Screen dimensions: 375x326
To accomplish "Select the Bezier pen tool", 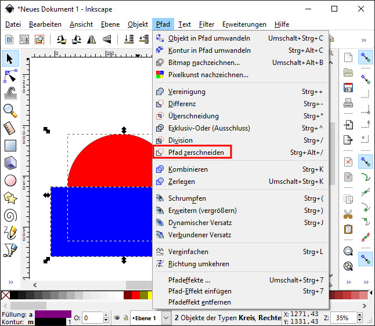I will (10, 250).
